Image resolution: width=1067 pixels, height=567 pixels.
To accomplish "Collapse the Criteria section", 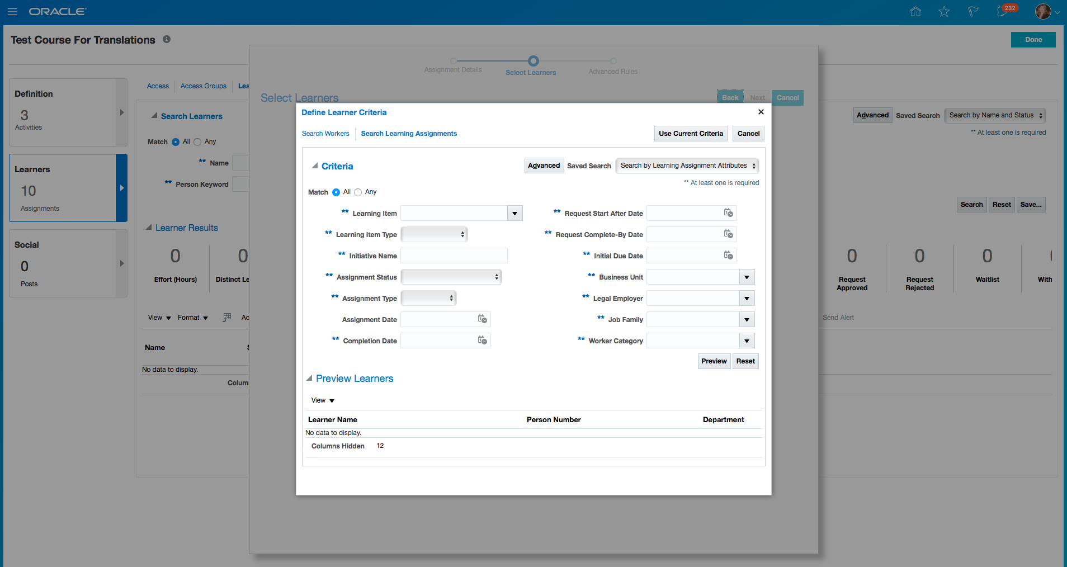I will [x=315, y=166].
